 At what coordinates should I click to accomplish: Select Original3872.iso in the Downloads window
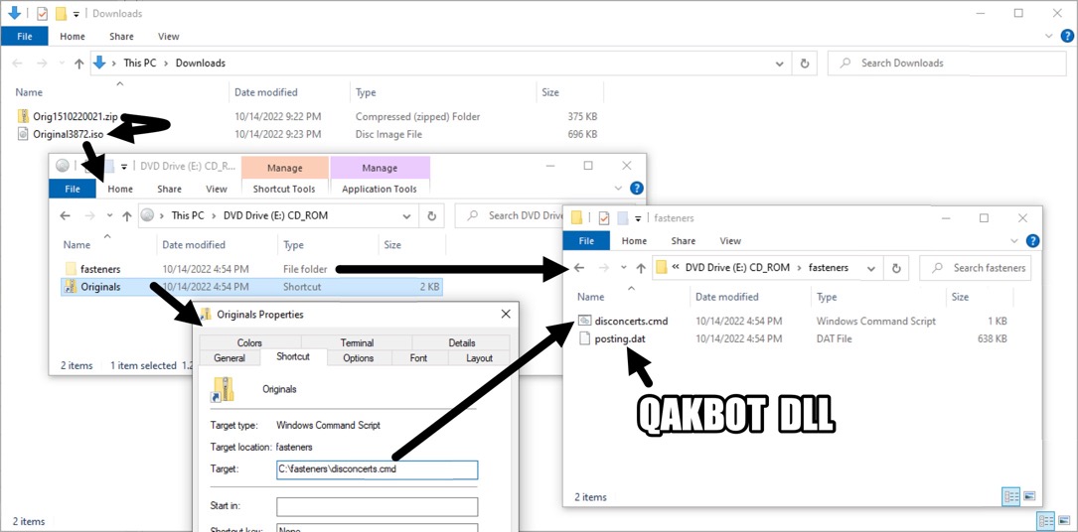[x=69, y=135]
